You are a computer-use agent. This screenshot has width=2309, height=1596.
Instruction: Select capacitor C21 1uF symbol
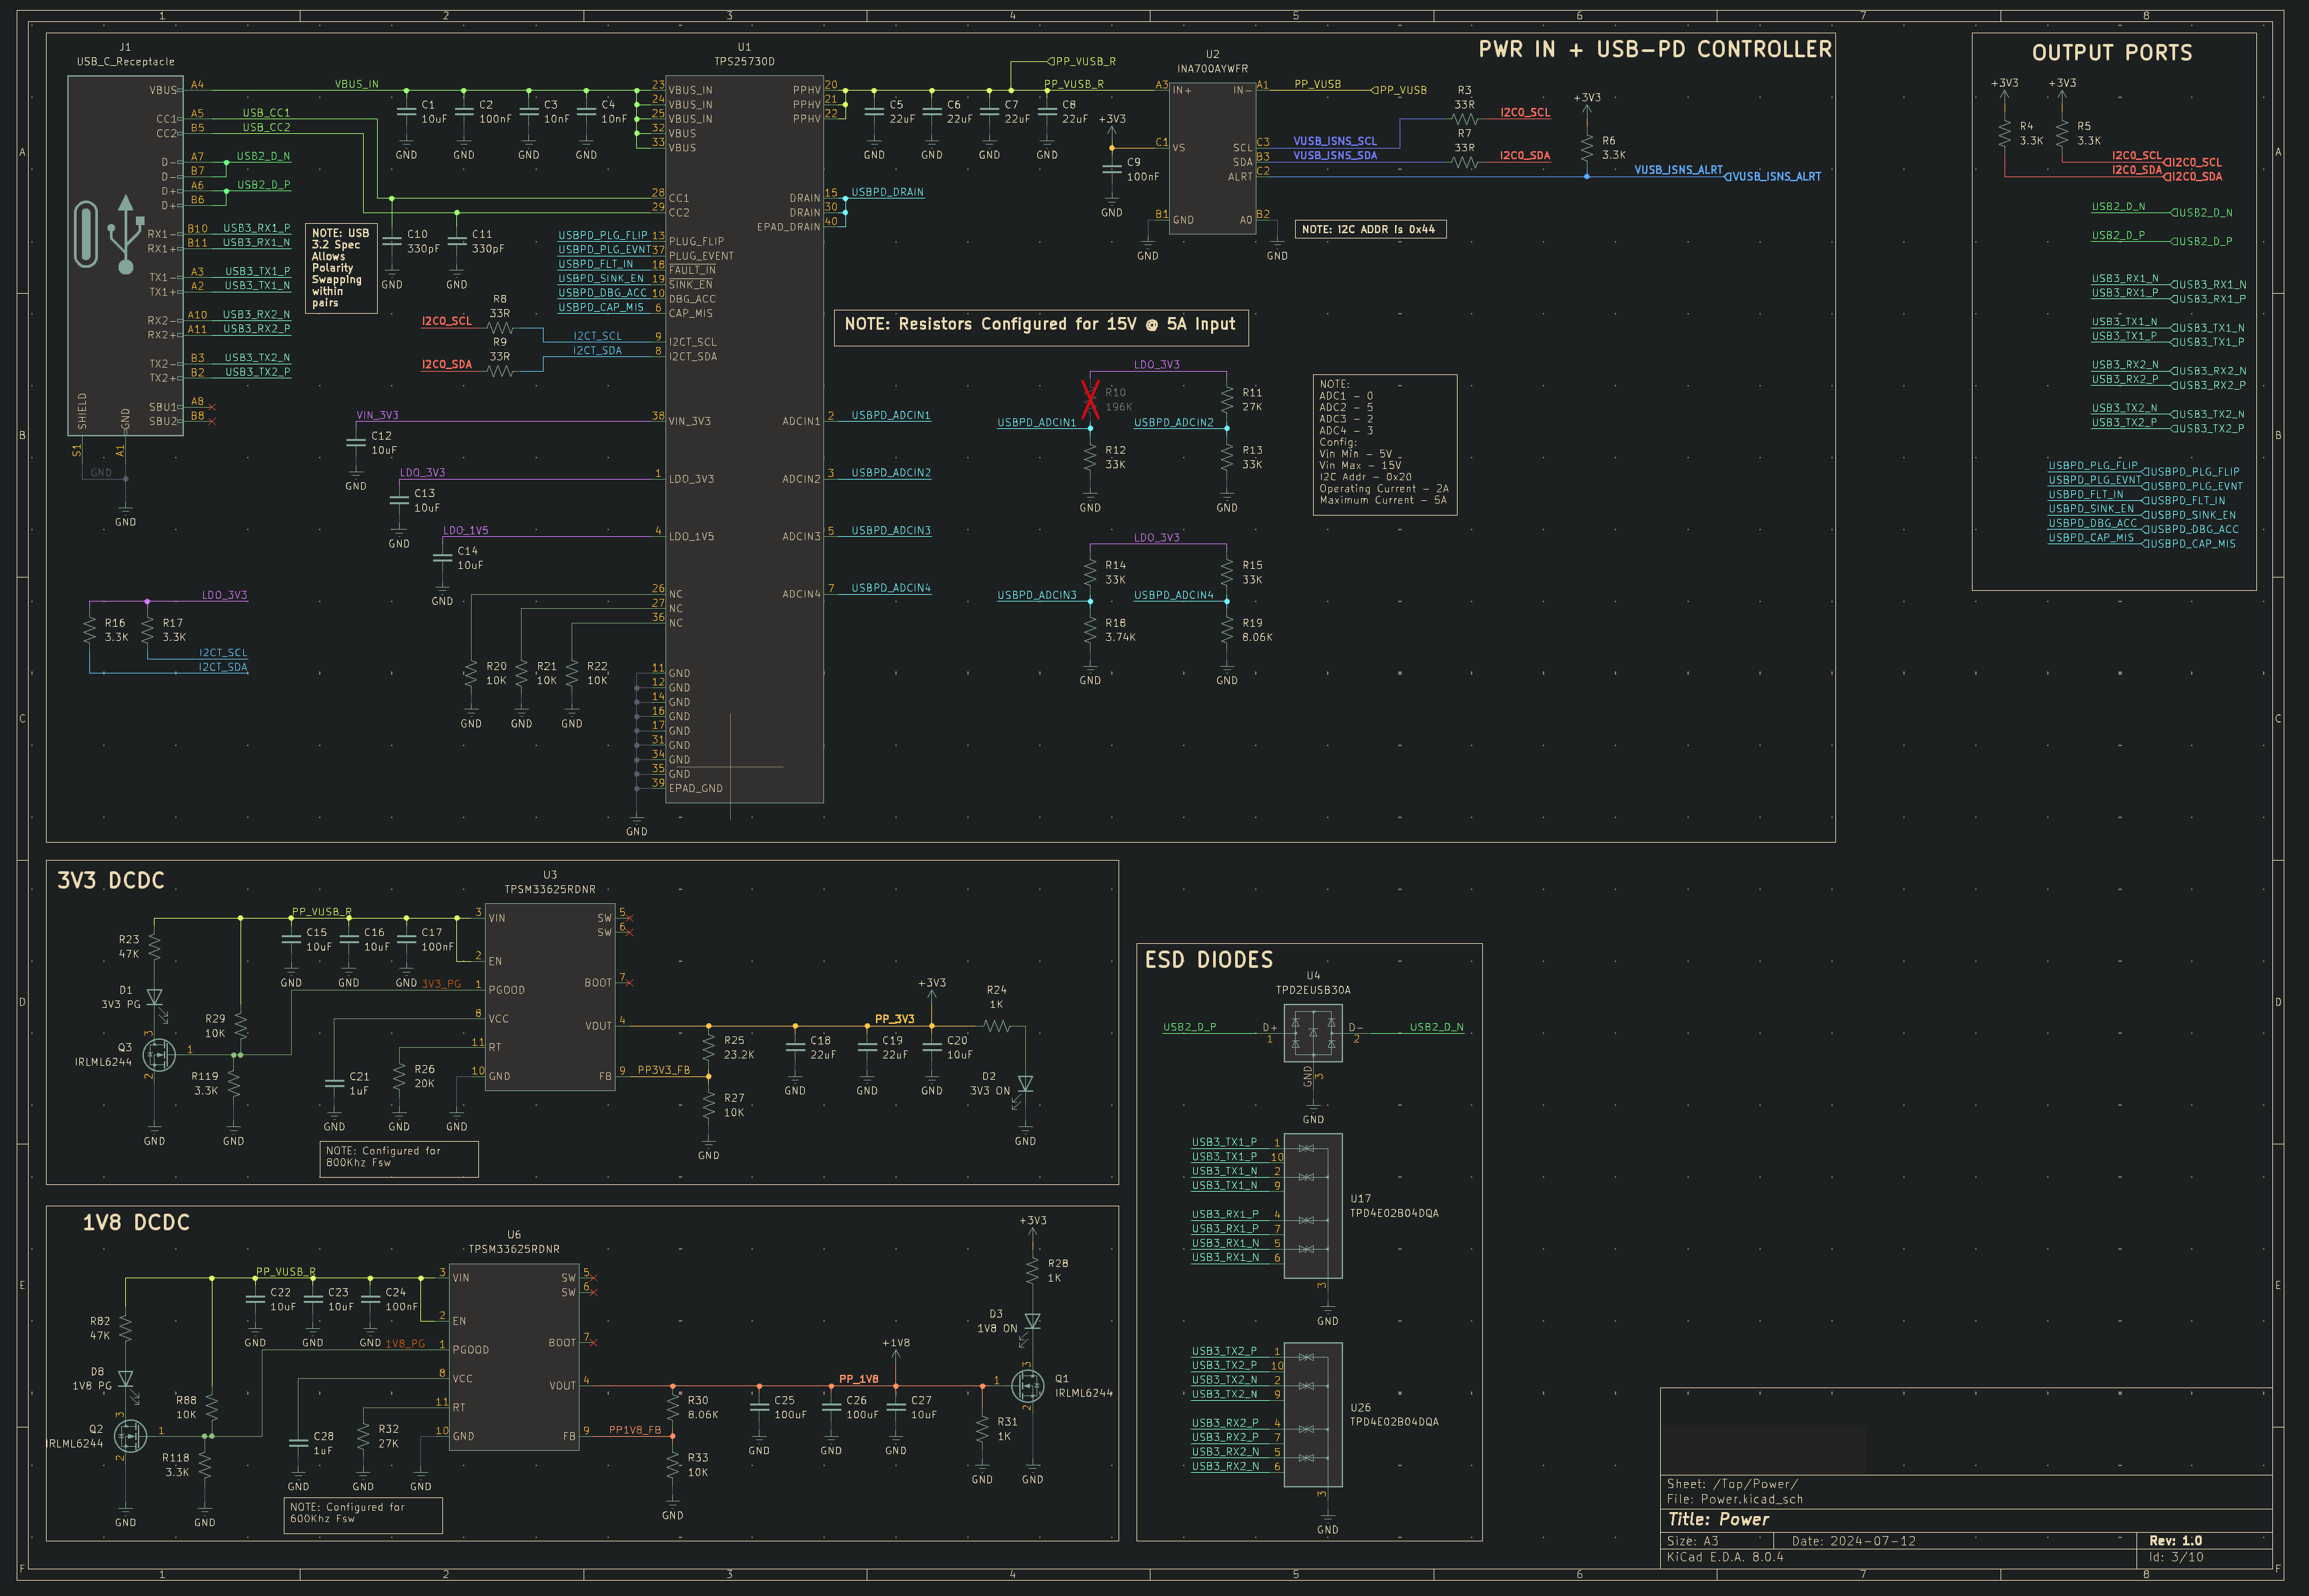point(335,1084)
